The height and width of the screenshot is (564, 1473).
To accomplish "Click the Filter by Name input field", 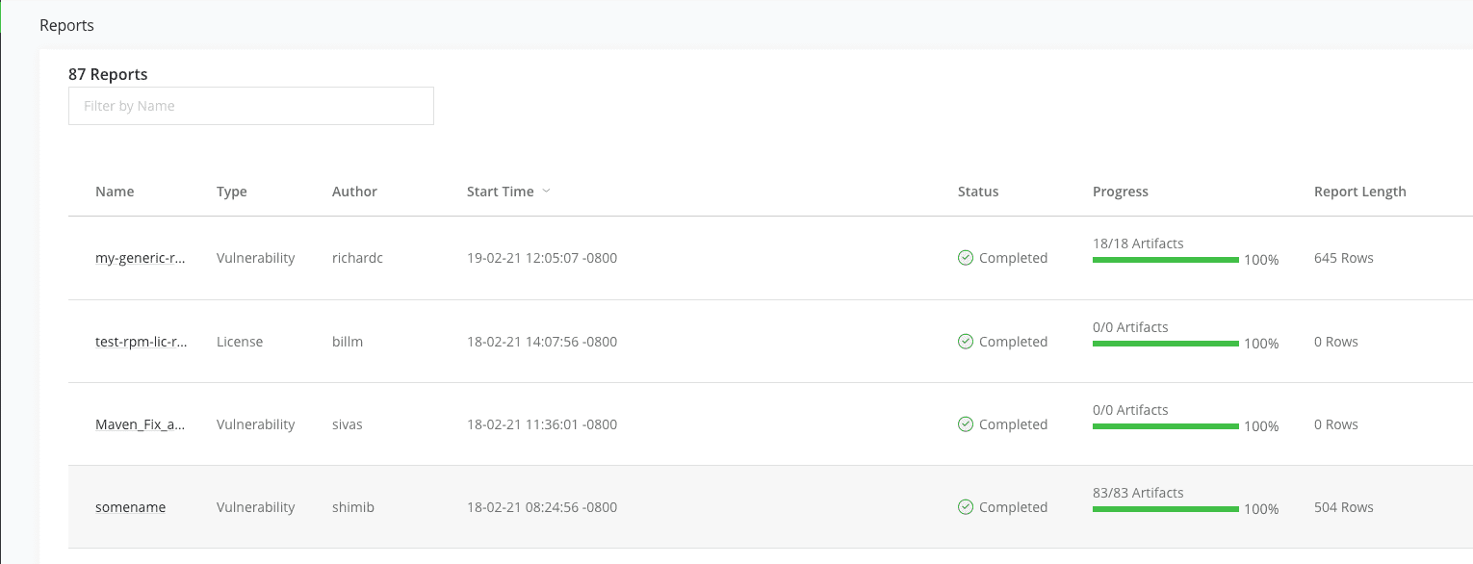I will point(250,106).
